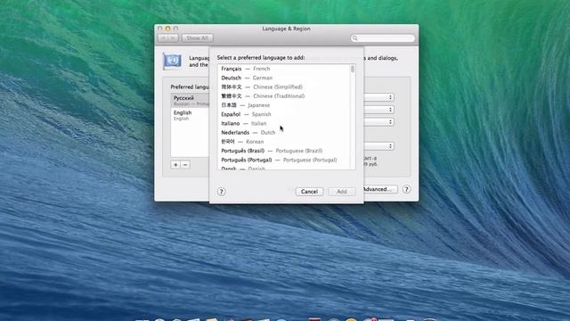This screenshot has height=321, width=570.
Task: Go back with the toolbar back arrow
Action: point(163,37)
